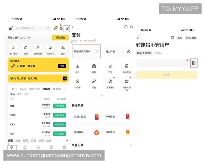Select the 涨幅榜 tab

(x=46, y=89)
